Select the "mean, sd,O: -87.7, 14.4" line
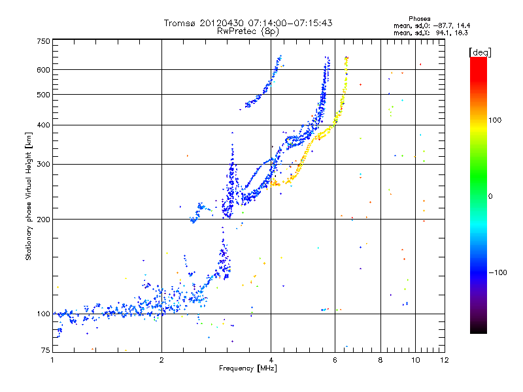The image size is (523, 392). click(432, 25)
